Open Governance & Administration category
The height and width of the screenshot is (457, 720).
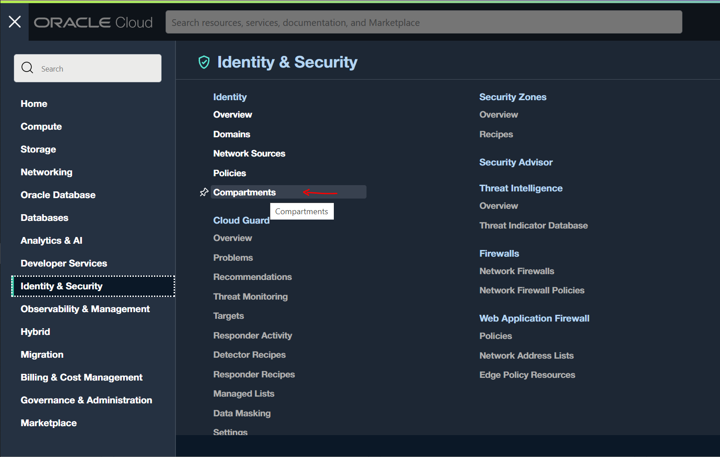86,400
